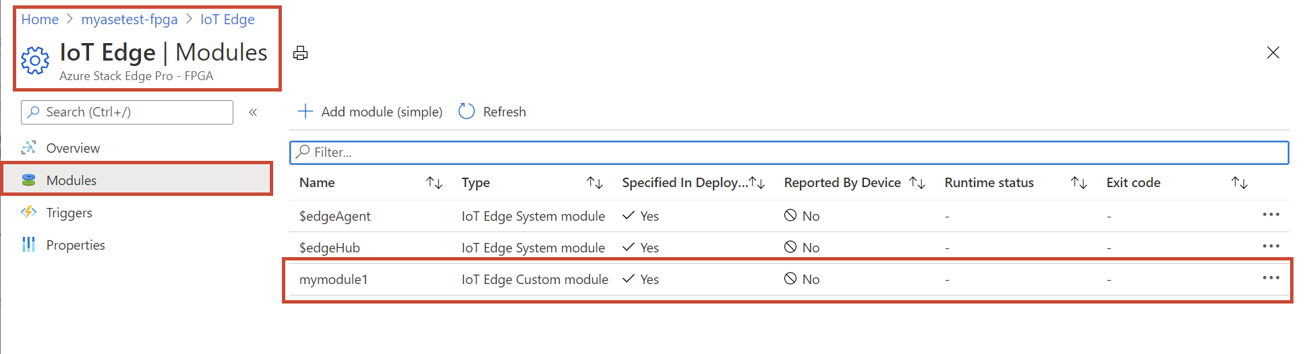Sort by the Type column arrows
Viewport: 1309px width, 354px height.
595,182
